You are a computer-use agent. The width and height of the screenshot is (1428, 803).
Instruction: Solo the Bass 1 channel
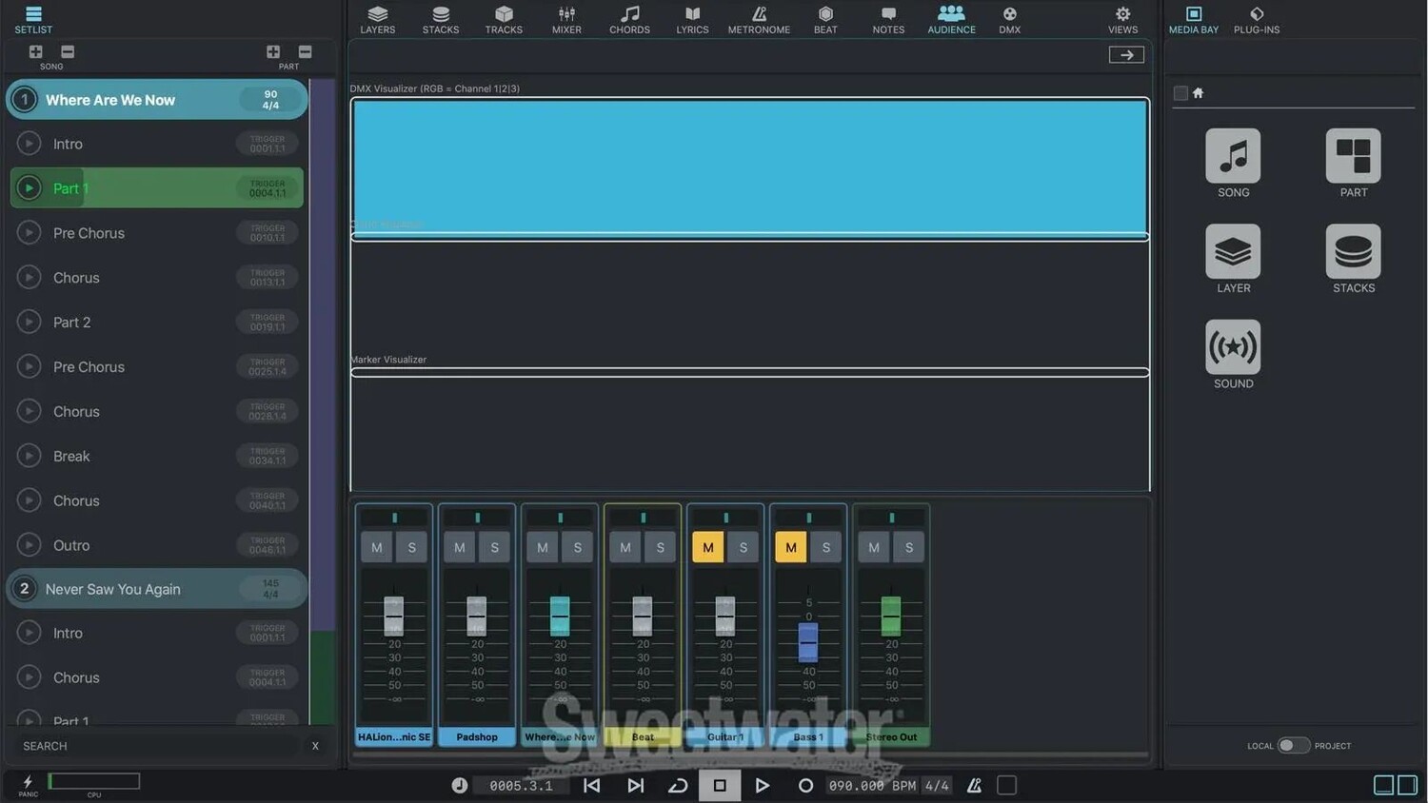tap(825, 547)
